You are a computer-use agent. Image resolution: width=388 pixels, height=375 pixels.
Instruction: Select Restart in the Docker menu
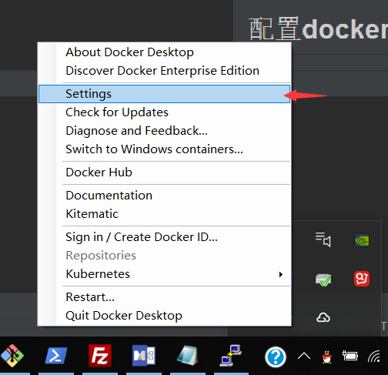coord(90,297)
